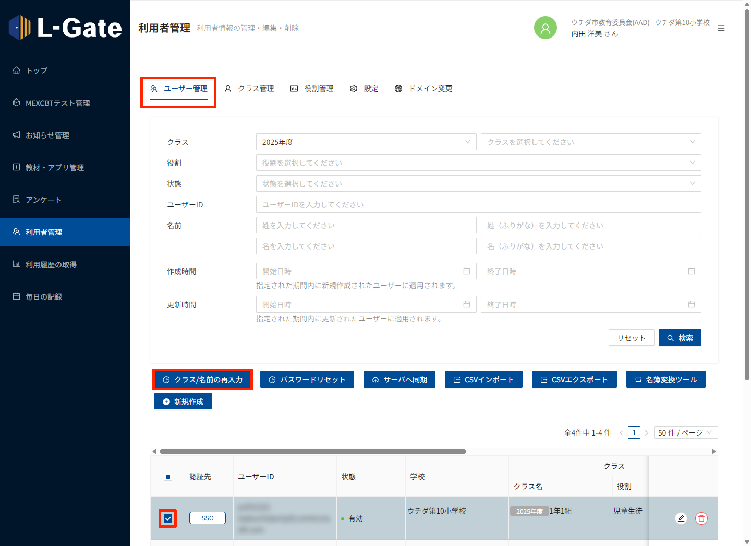Screen dimensions: 751x546
Task: Click the calendar icon in 更新時間 終了日時 field
Action: pos(692,305)
